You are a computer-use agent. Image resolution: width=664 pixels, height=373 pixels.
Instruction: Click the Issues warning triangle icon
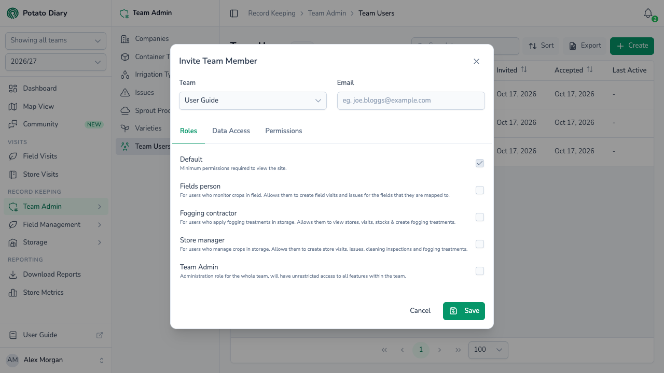pyautogui.click(x=125, y=93)
